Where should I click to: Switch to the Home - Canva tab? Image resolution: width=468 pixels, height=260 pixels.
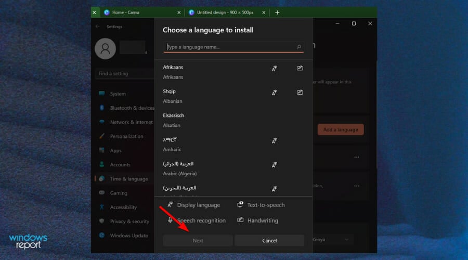coord(142,12)
